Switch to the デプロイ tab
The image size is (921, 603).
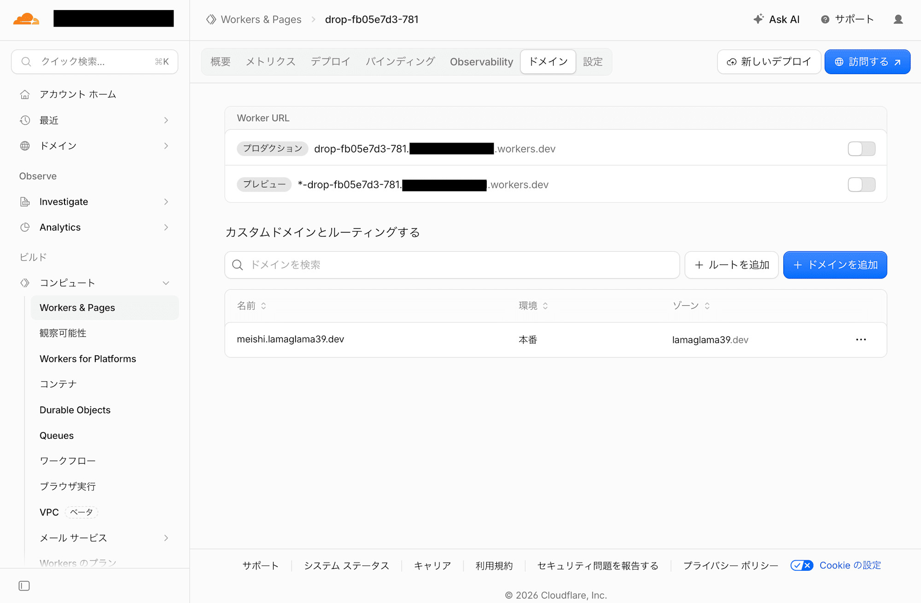coord(330,62)
